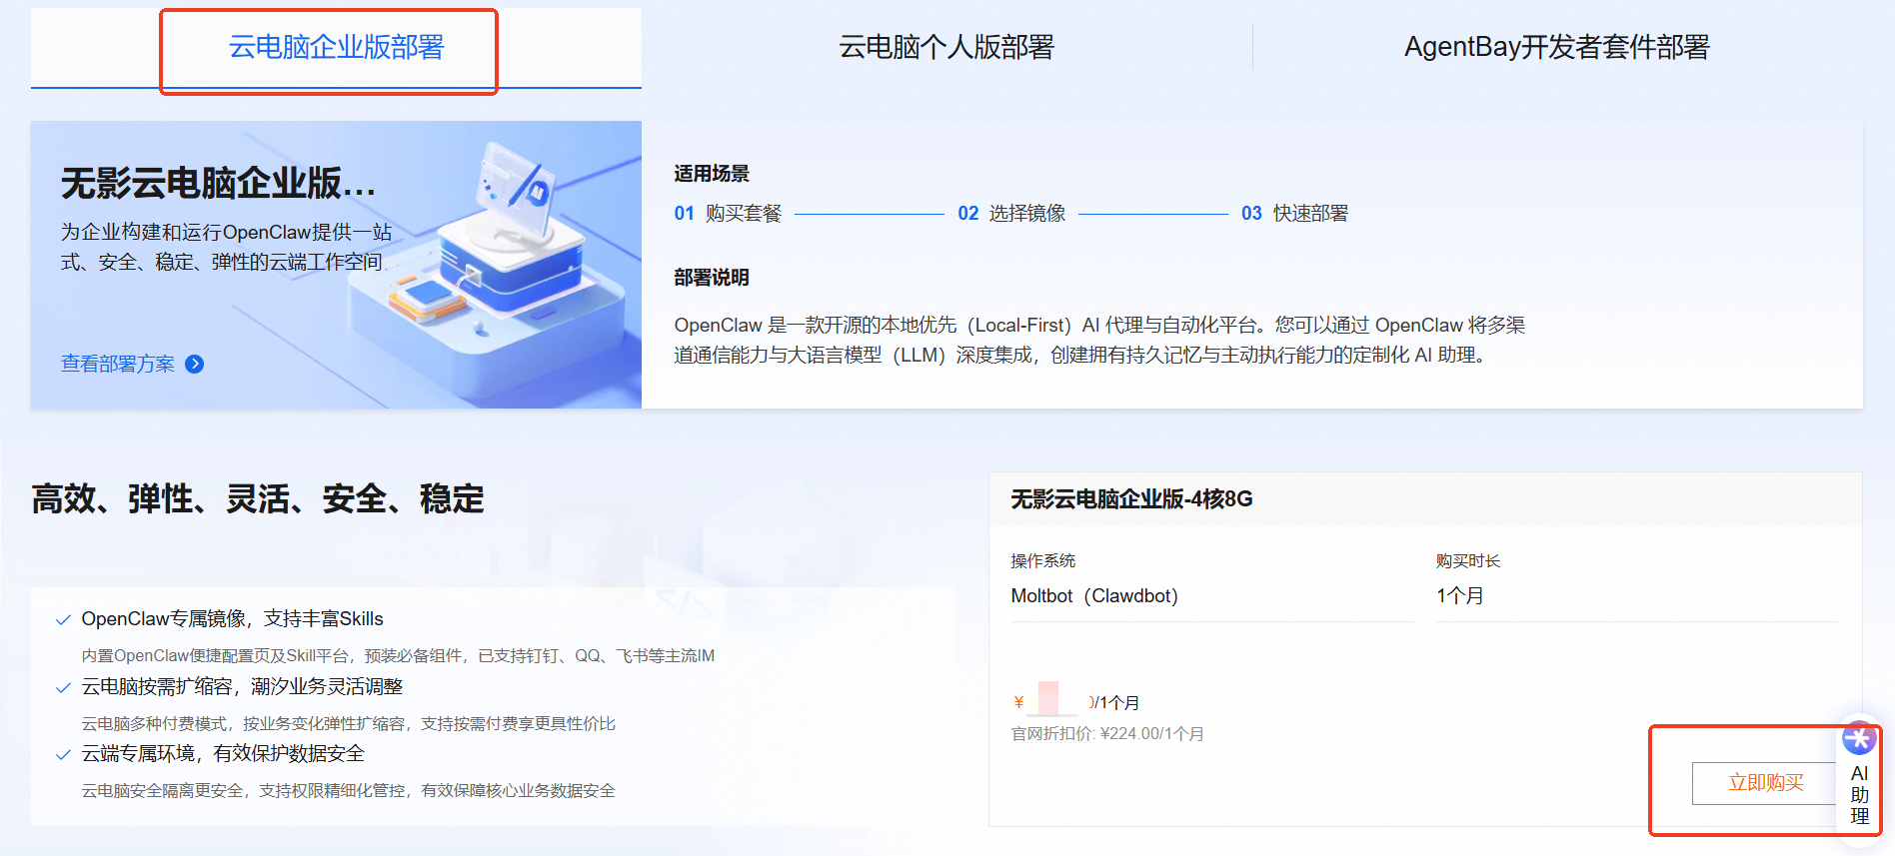The width and height of the screenshot is (1895, 856).
Task: Click the checkmark icon beside 云电脑按需扩缩容
Action: click(63, 688)
